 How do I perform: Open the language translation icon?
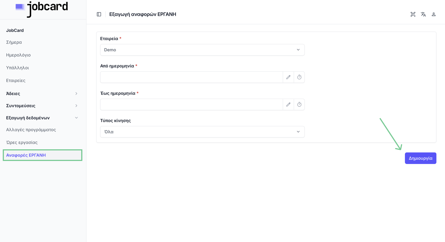coord(423,14)
